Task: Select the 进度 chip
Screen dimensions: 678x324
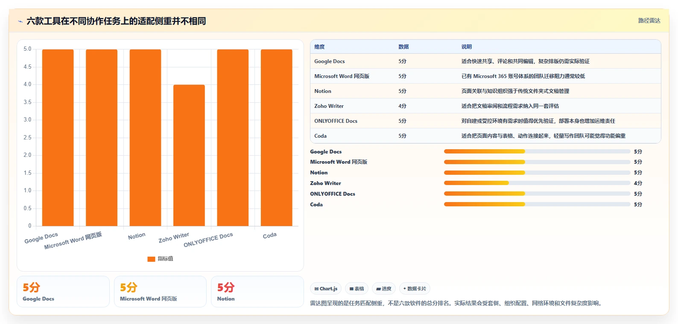Action: 384,289
